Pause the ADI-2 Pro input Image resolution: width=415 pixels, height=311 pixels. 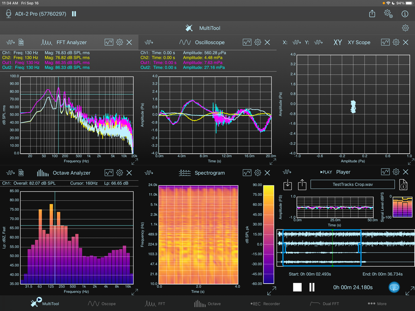click(74, 14)
